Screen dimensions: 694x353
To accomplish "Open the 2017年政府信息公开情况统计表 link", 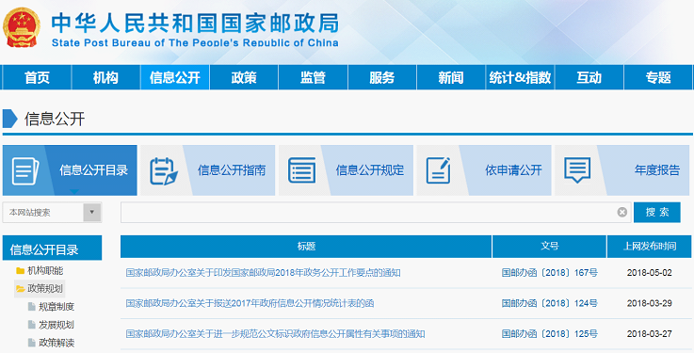I will 250,303.
